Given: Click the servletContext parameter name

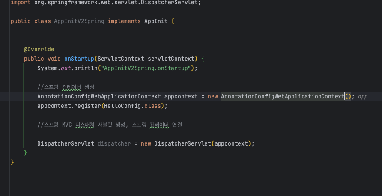Looking at the screenshot, I should (171, 59).
